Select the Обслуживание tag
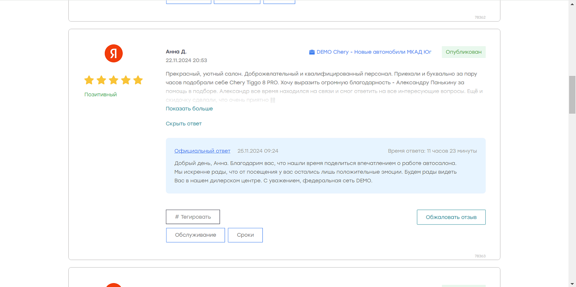Screen dimensions: 576x287 coord(195,235)
